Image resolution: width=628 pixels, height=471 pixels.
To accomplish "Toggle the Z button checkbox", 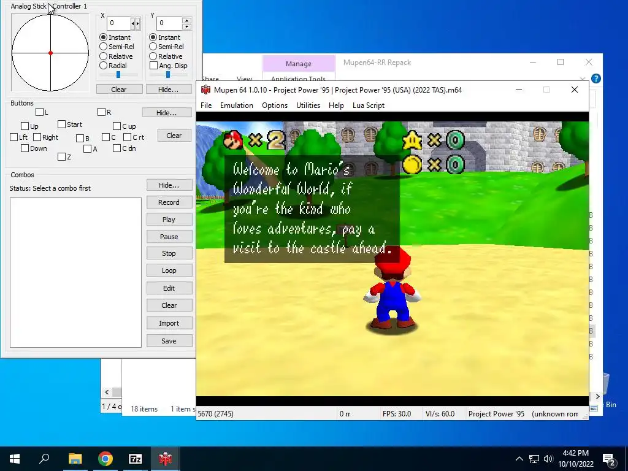I will tap(61, 156).
